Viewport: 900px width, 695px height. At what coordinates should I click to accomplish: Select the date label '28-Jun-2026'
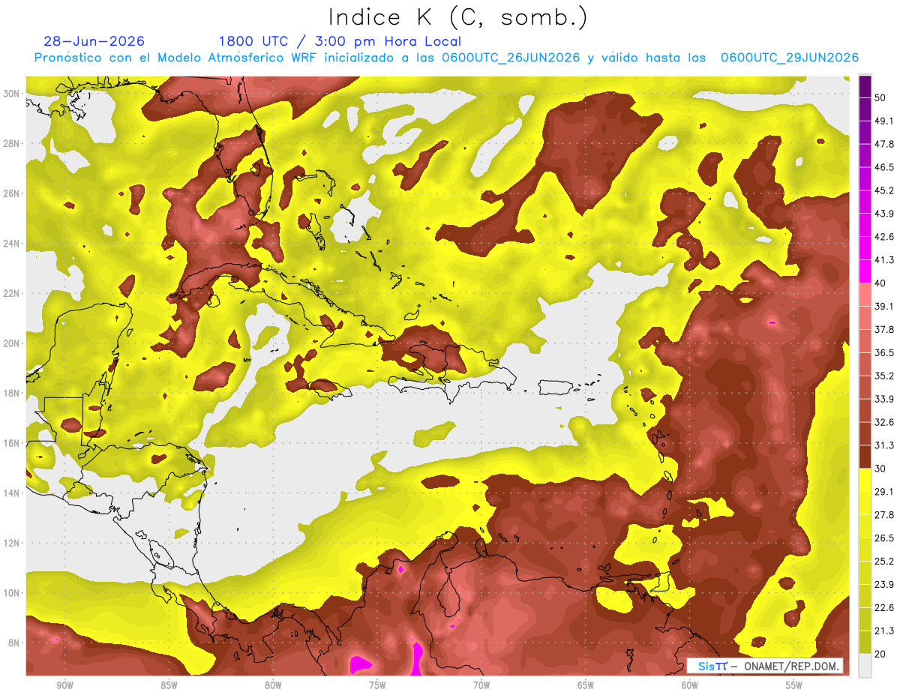click(94, 41)
